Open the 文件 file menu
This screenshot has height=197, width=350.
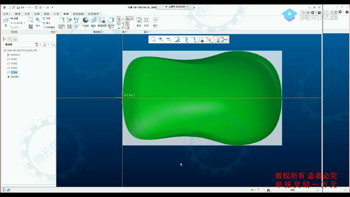[x=6, y=14]
